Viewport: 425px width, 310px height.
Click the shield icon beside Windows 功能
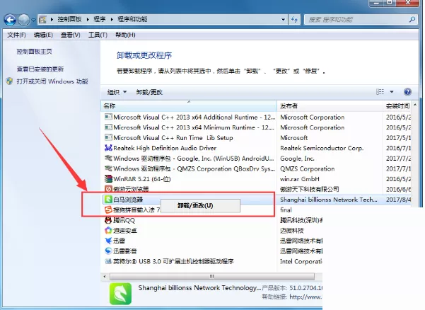click(9, 81)
